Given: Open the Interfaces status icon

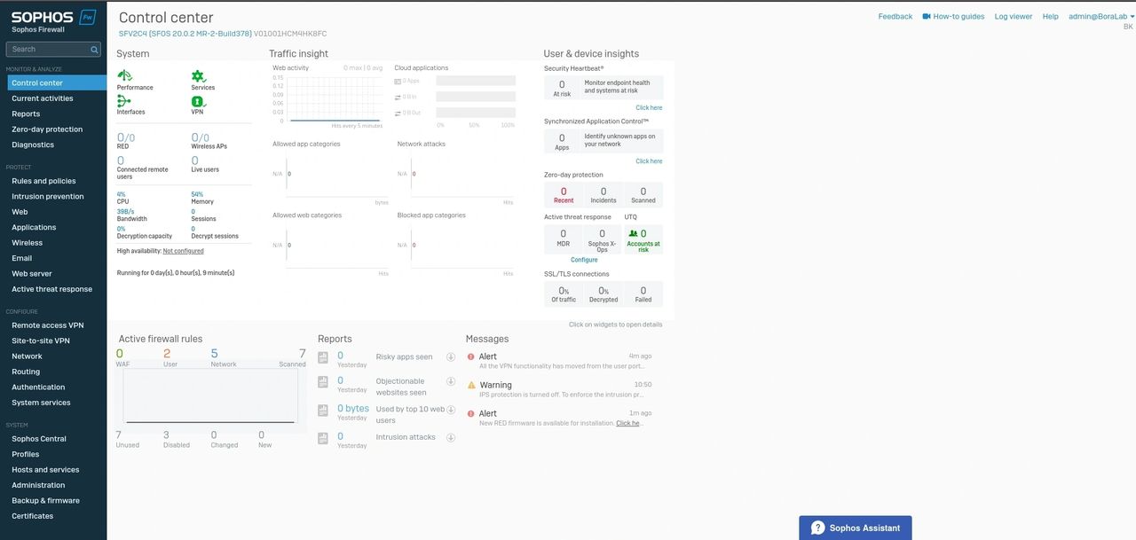Looking at the screenshot, I should click(x=124, y=101).
